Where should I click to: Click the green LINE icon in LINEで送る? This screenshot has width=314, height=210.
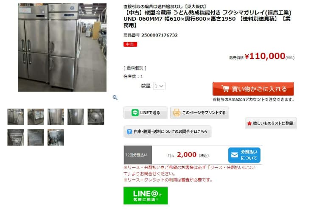[135, 113]
